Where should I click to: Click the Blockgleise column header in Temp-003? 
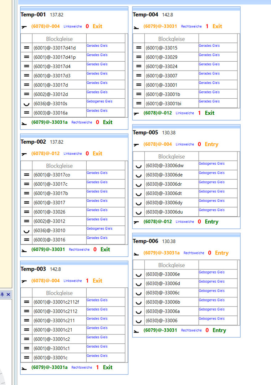coord(59,293)
